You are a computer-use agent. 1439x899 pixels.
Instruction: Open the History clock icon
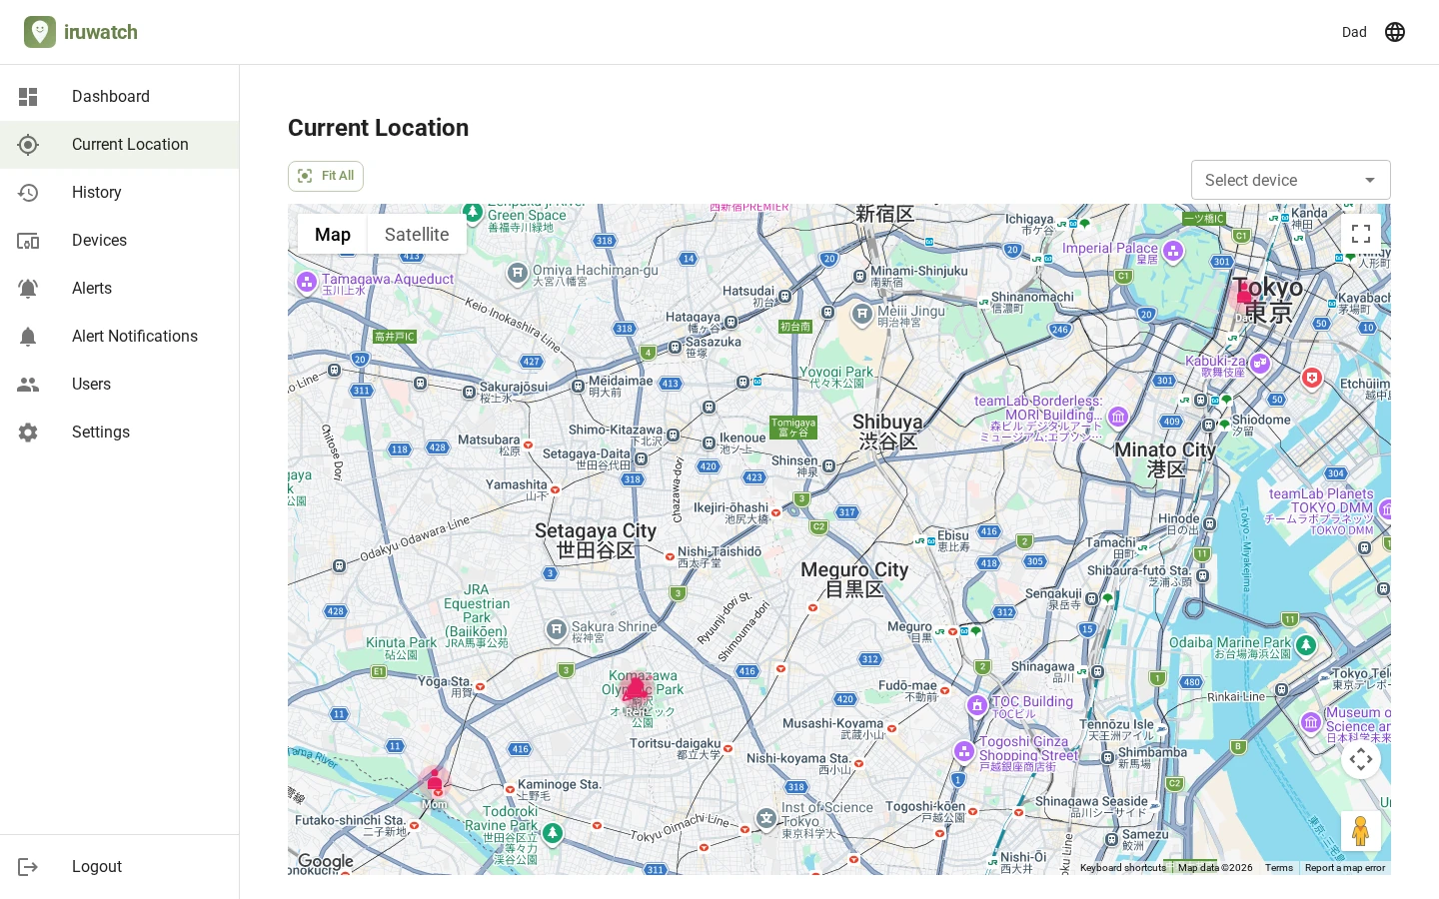[x=28, y=193]
